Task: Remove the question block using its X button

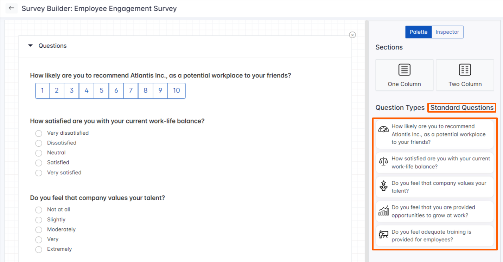Action: pyautogui.click(x=352, y=35)
